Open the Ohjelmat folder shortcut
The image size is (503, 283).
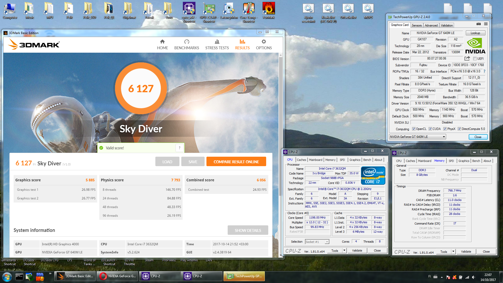129,10
